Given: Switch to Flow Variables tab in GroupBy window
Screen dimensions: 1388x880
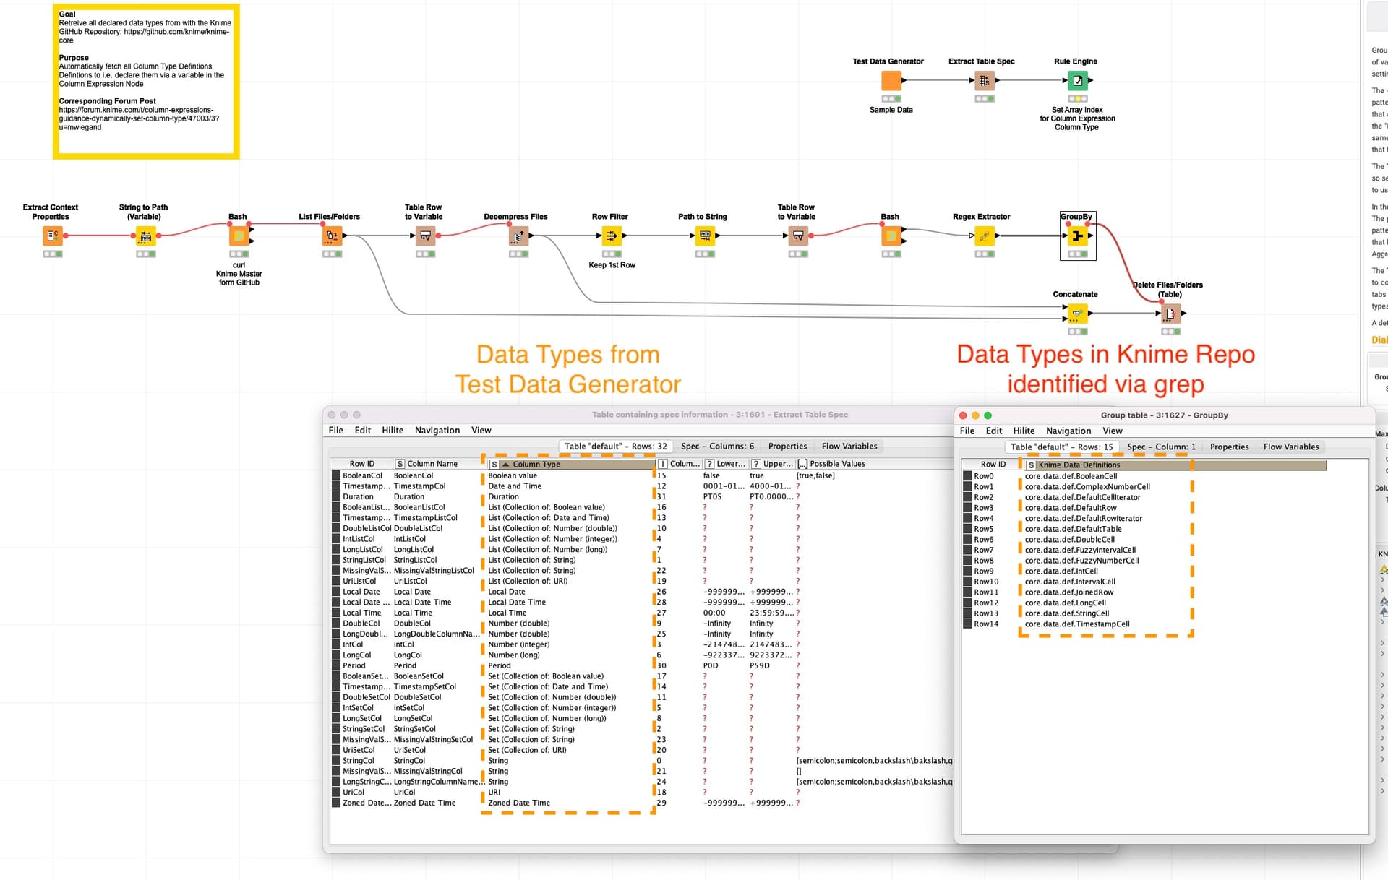Looking at the screenshot, I should 1291,447.
